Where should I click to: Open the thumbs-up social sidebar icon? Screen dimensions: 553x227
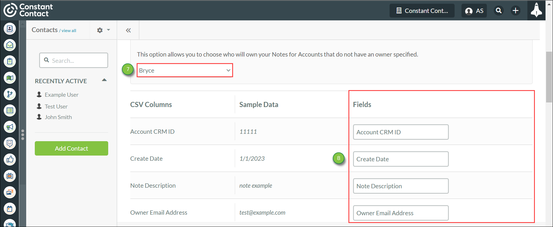[x=10, y=160]
